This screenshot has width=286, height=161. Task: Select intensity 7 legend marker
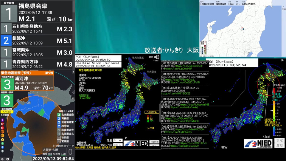(2, 120)
